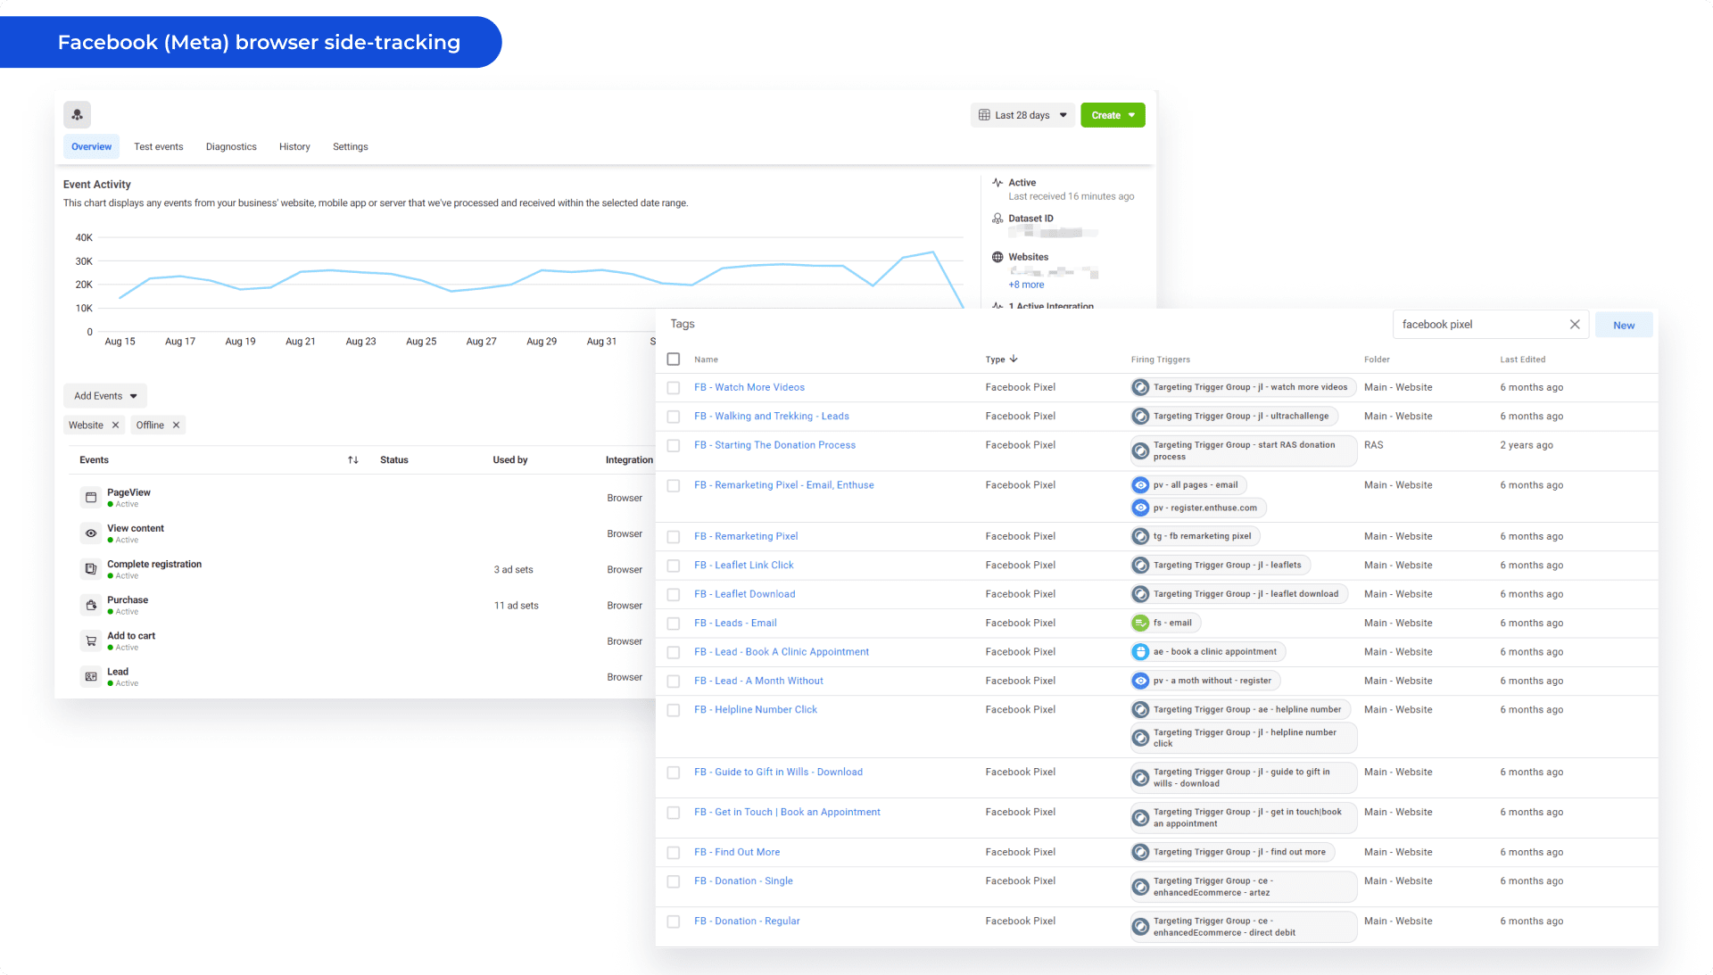Open the Diagnostics tab
The image size is (1713, 975).
(x=231, y=147)
